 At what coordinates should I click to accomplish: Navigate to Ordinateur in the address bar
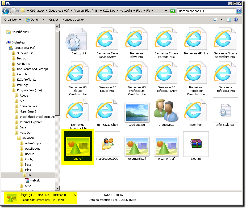(37, 11)
